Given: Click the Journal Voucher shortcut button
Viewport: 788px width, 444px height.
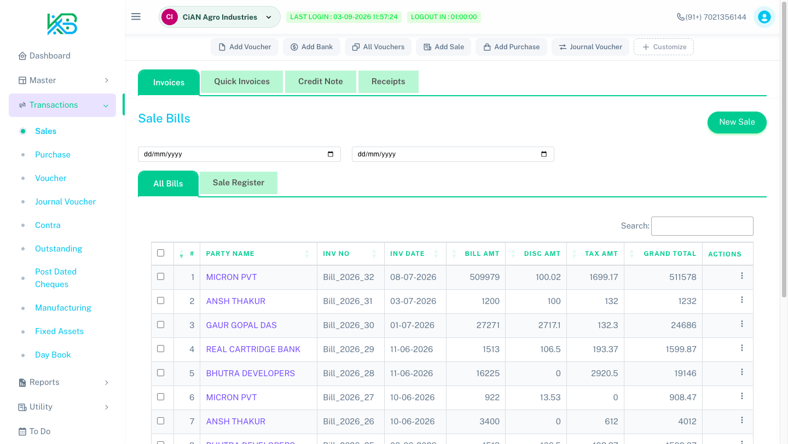Looking at the screenshot, I should [590, 47].
